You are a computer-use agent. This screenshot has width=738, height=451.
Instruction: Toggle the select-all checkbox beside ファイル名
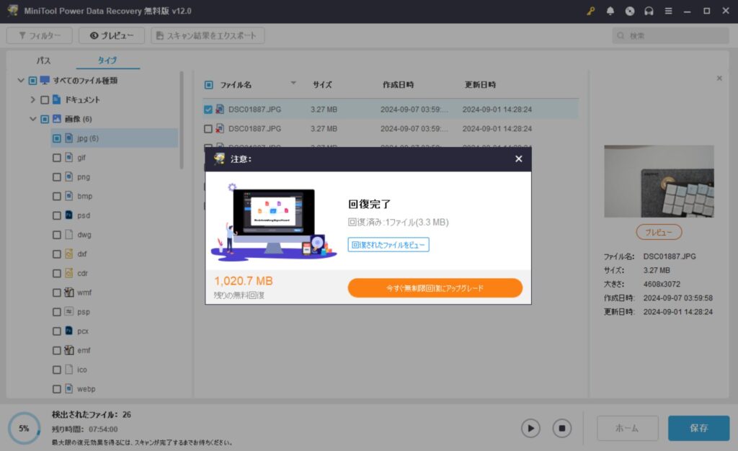pyautogui.click(x=208, y=84)
